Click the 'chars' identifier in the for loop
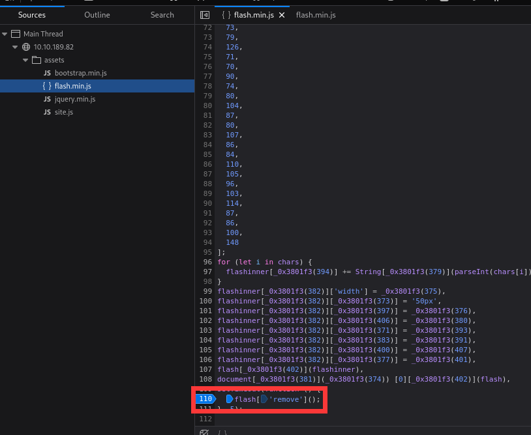The image size is (531, 435). click(288, 262)
